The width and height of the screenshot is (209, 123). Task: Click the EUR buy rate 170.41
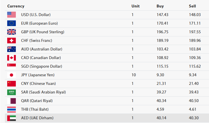162,23
